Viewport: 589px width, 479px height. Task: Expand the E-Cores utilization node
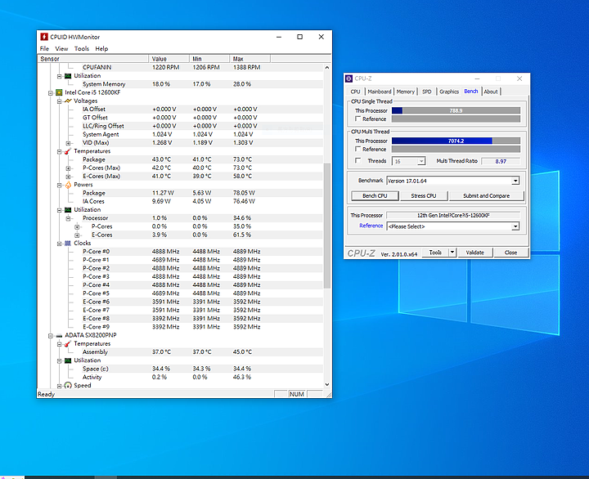tap(77, 235)
